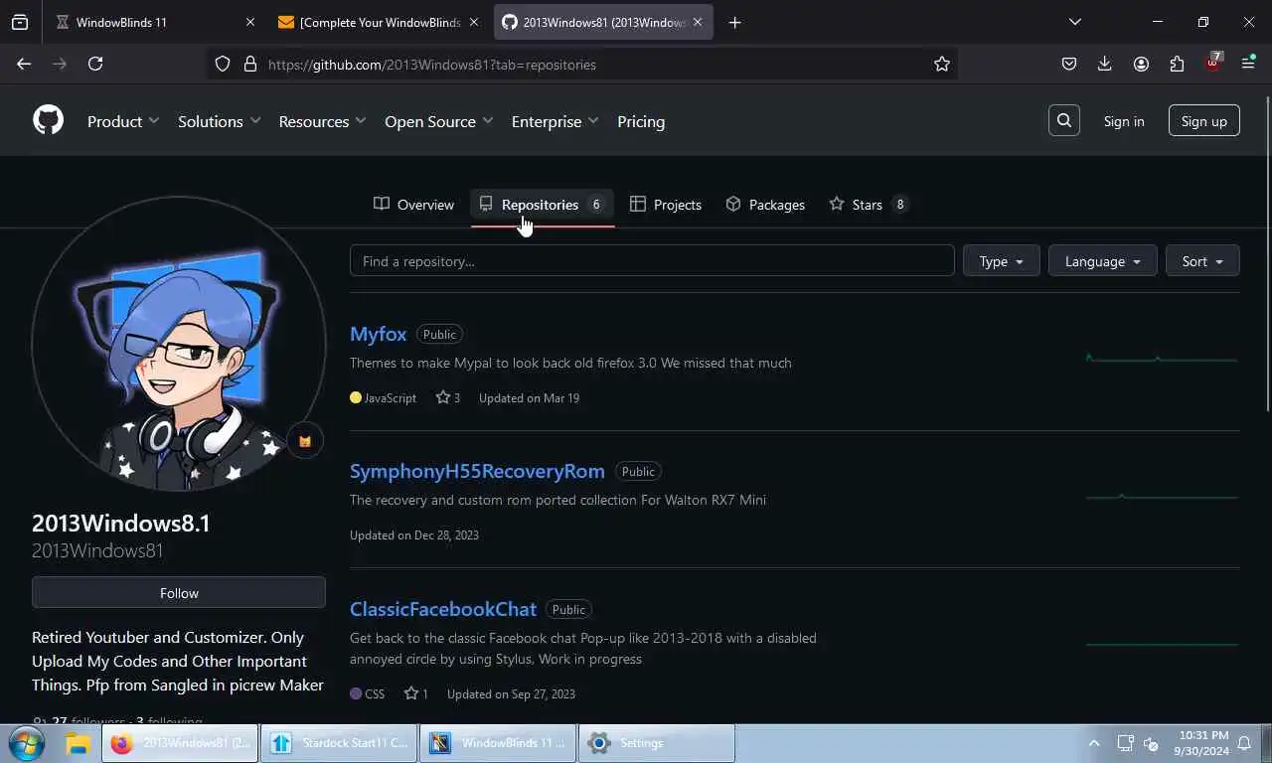
Task: Open the SymphonyH55RecoveryRom repository
Action: click(x=477, y=471)
